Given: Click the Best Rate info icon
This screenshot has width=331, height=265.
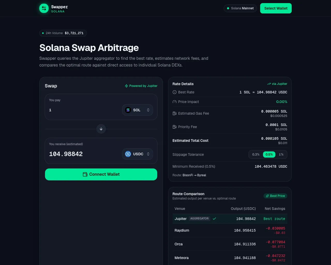Looking at the screenshot, I should click(x=175, y=92).
